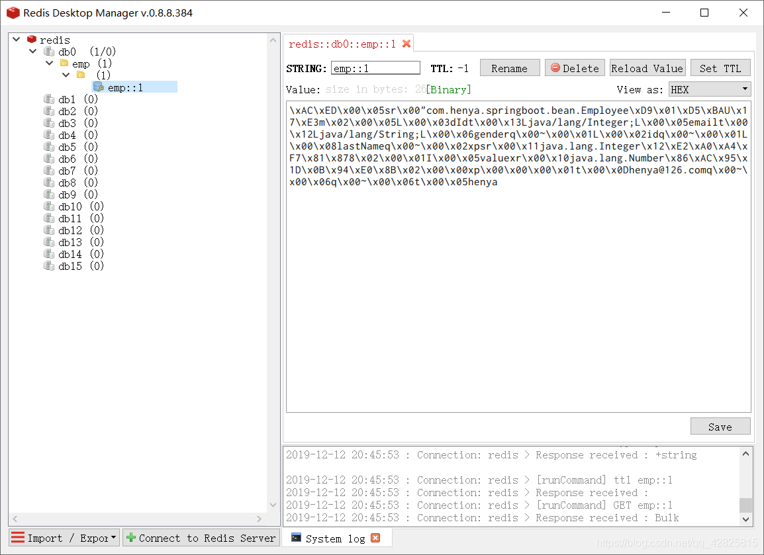Image resolution: width=764 pixels, height=555 pixels.
Task: Select the 'db10 (0)' tree row label
Action: [x=81, y=206]
